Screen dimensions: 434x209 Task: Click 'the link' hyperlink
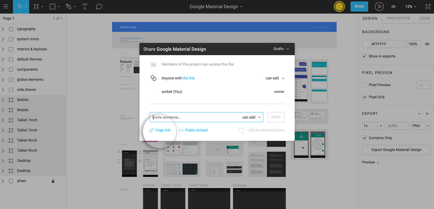coord(189,78)
